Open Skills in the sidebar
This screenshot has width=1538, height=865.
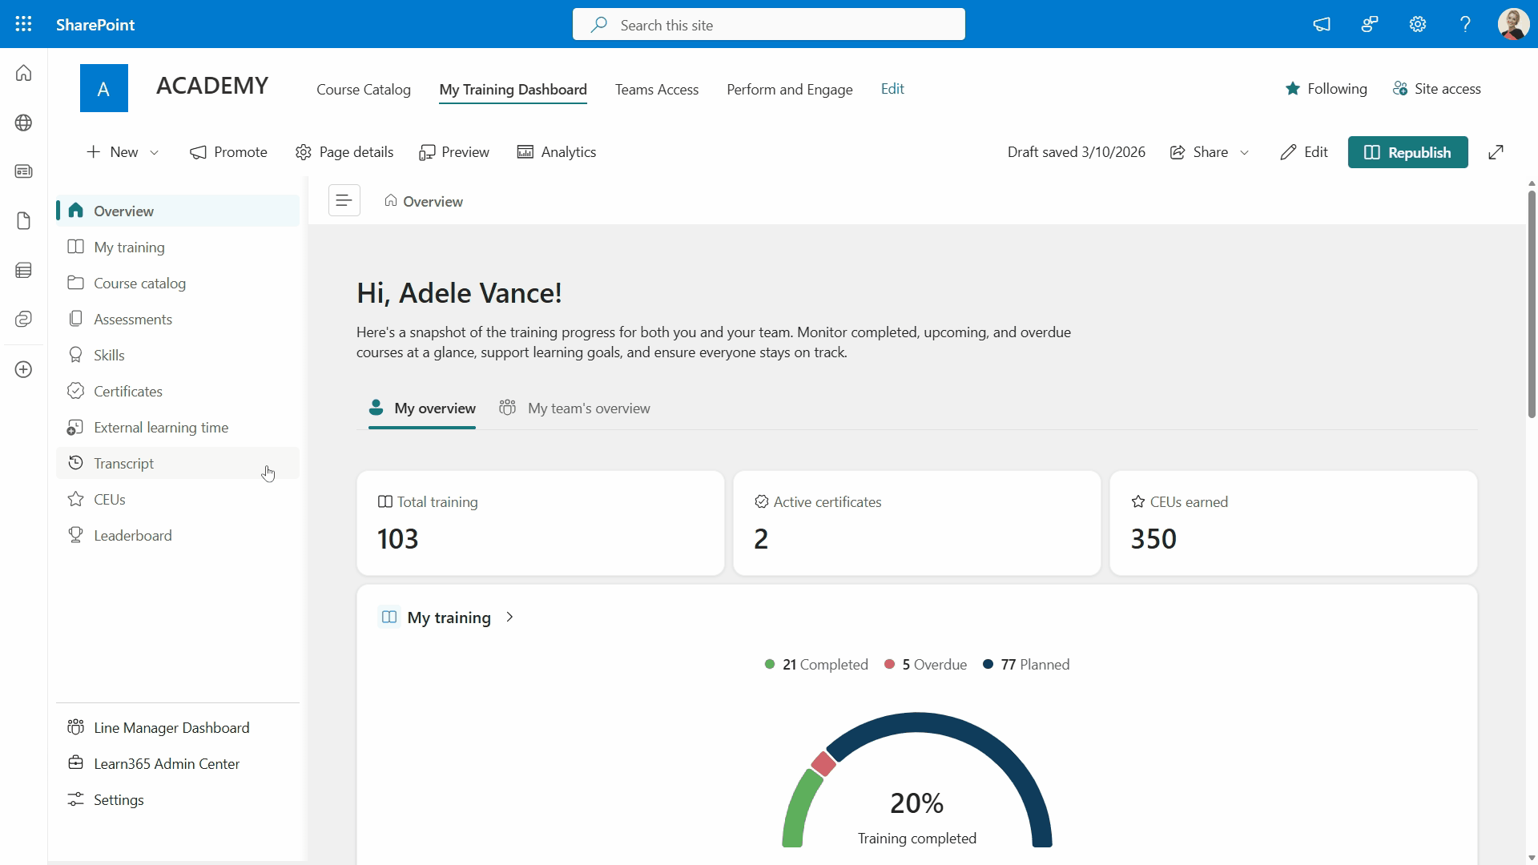[x=178, y=355]
